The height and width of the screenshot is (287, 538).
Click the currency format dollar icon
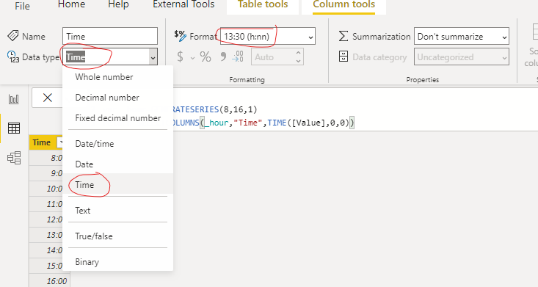180,57
